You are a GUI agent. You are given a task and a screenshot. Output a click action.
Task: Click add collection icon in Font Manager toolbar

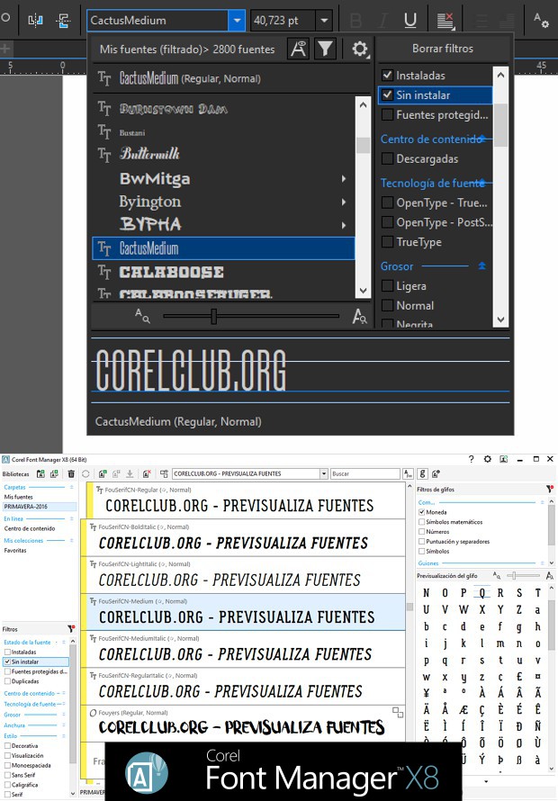pos(54,474)
